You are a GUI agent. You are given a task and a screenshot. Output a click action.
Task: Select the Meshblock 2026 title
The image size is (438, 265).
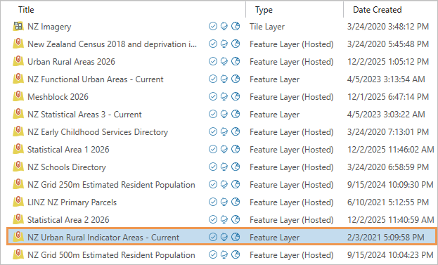(58, 97)
